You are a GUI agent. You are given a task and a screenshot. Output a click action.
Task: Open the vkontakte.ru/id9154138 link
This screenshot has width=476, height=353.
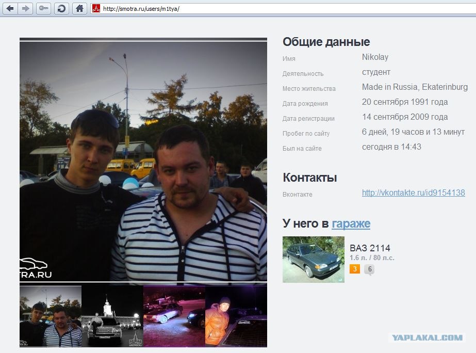pyautogui.click(x=413, y=192)
